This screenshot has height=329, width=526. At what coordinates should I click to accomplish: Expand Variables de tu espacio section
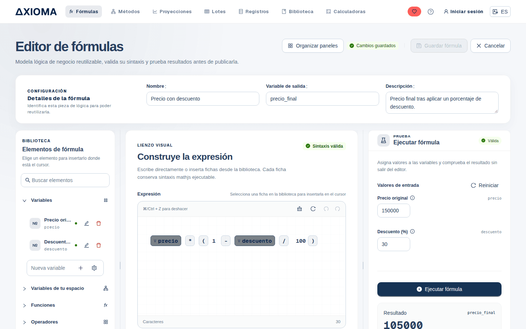24,288
